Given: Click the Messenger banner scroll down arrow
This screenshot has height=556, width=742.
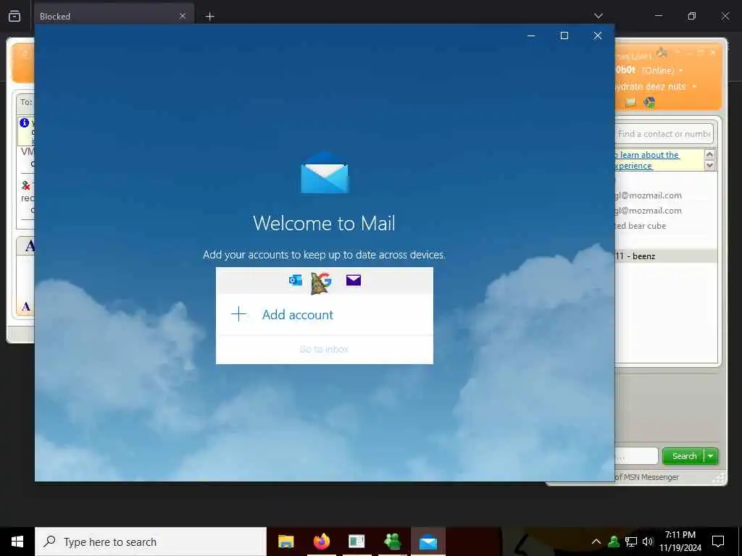Looking at the screenshot, I should click(x=709, y=165).
